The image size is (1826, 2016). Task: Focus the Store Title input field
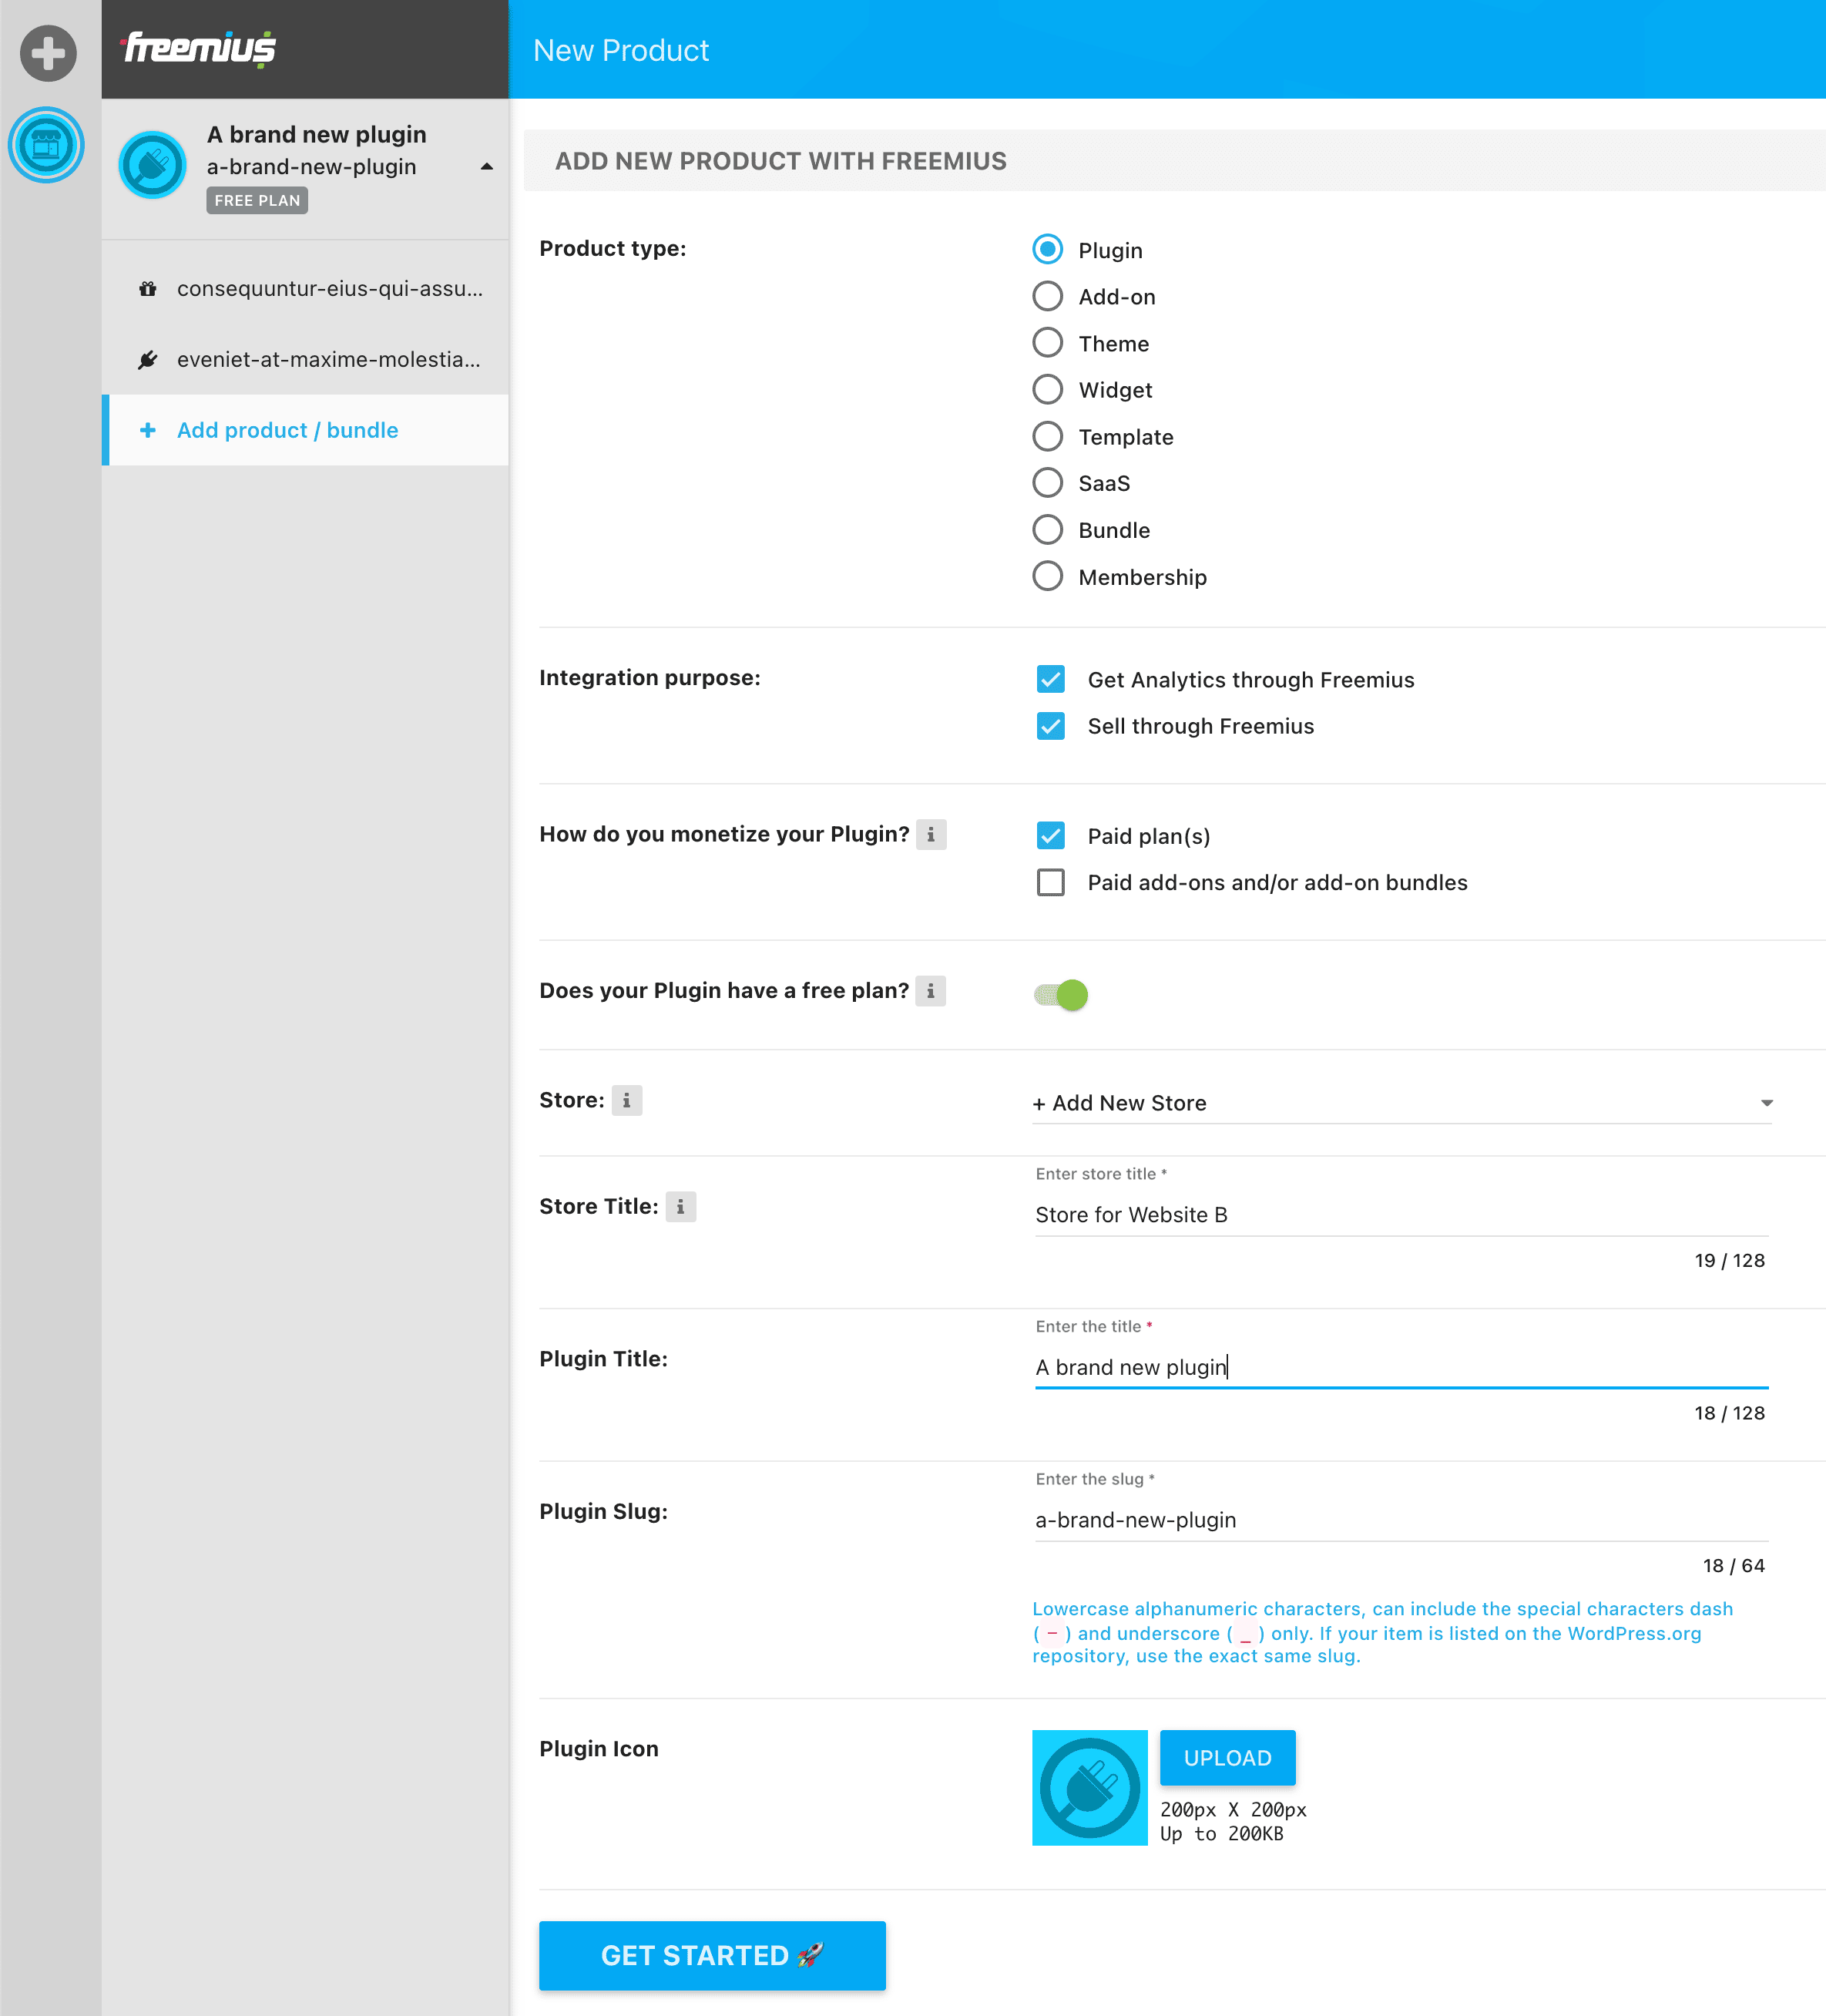pos(1401,1215)
